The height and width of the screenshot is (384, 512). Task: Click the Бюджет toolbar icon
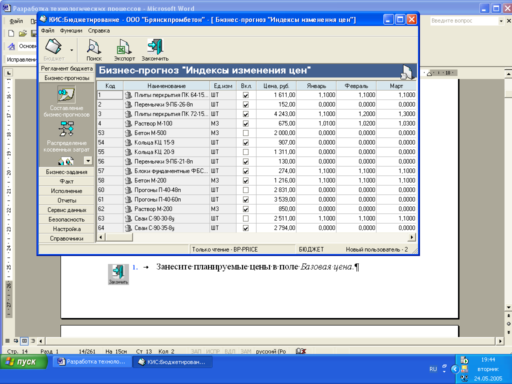(54, 49)
